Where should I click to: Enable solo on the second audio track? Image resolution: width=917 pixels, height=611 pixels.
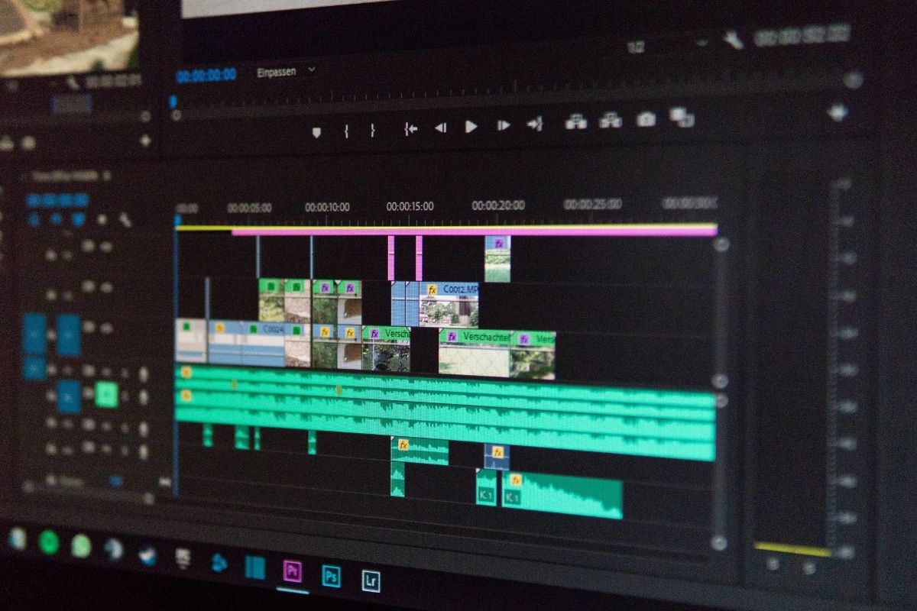(105, 395)
